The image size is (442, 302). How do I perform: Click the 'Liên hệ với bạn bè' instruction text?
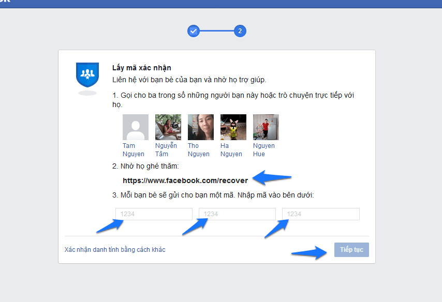(x=189, y=80)
